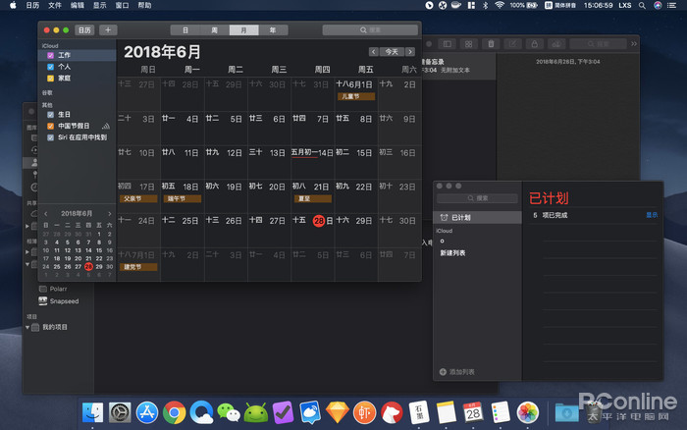
Task: Toggle the 中国节假日 calendar checkbox
Action: click(50, 126)
